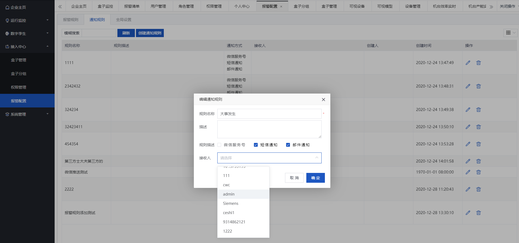Viewport: 519px width, 243px height.
Task: Edit the rule named 2222
Action: tap(468, 189)
